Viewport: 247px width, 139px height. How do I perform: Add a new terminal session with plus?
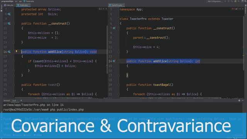click(x=21, y=100)
